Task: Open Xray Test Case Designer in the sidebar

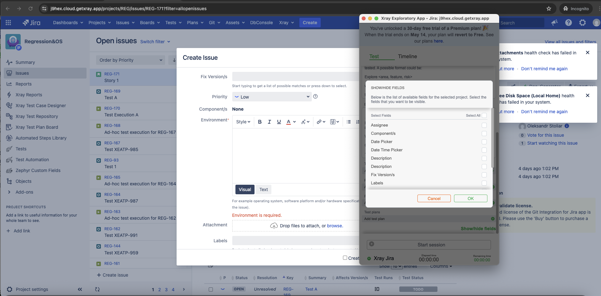Action: click(x=40, y=106)
